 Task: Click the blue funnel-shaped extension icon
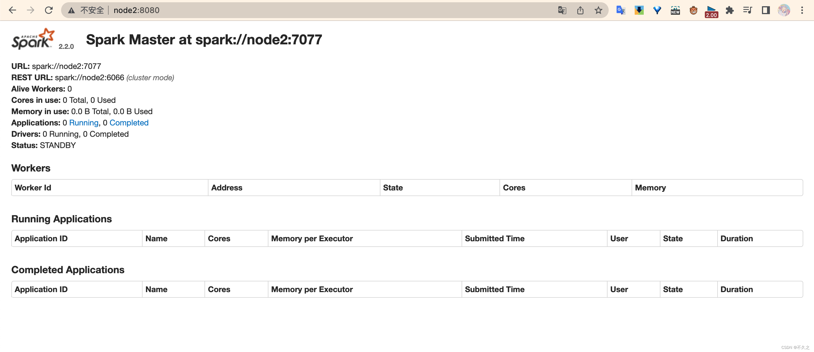(657, 10)
